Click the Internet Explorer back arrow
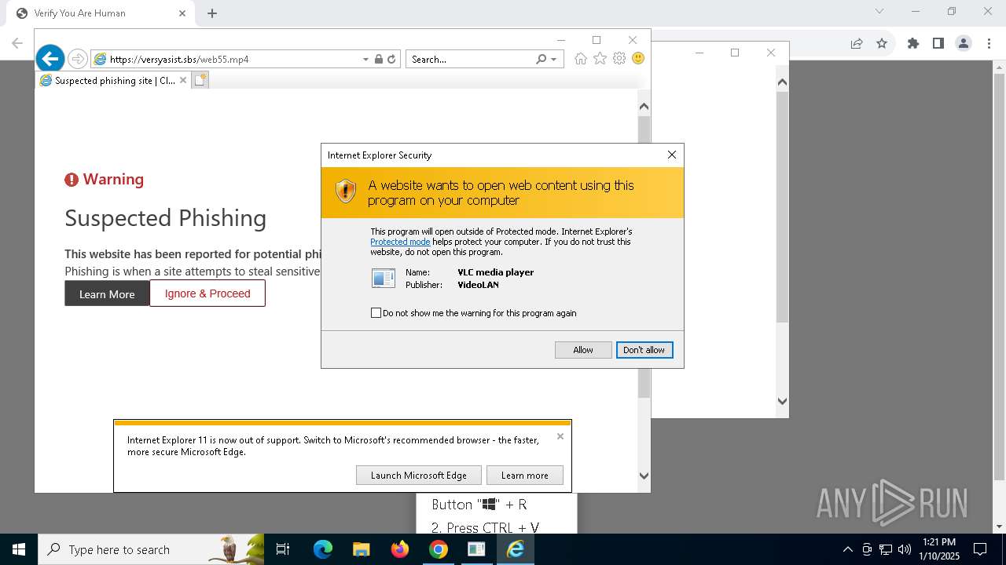Viewport: 1006px width, 565px height. coord(50,58)
